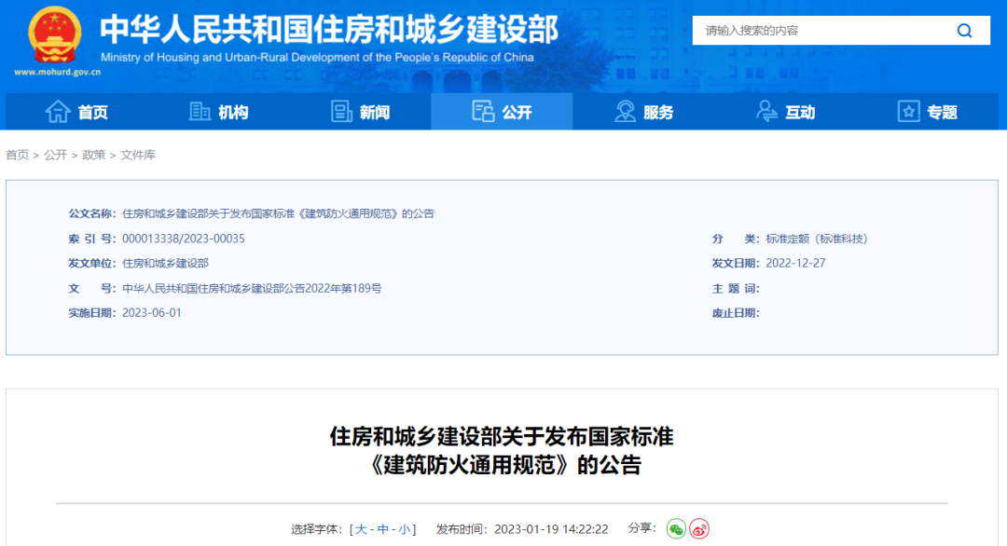Click the newspaper icon beside 新闻
The width and height of the screenshot is (1007, 546).
pos(342,112)
